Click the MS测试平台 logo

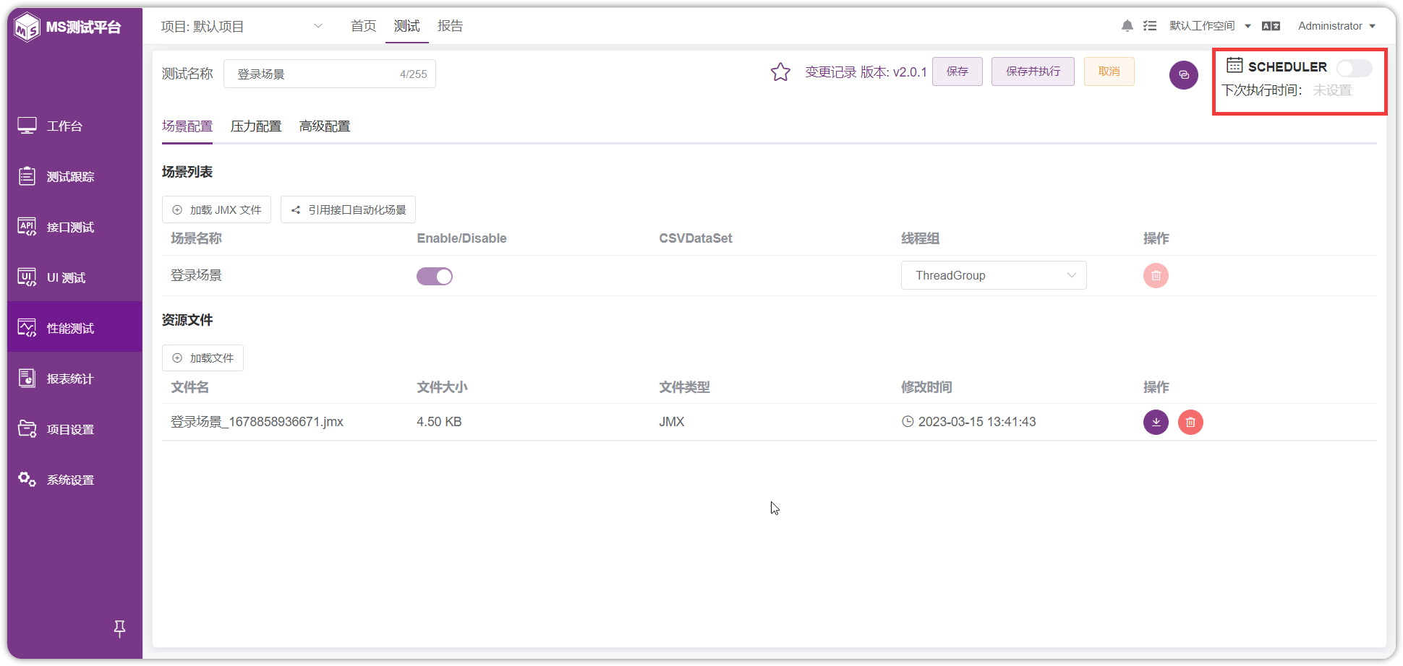coord(69,27)
